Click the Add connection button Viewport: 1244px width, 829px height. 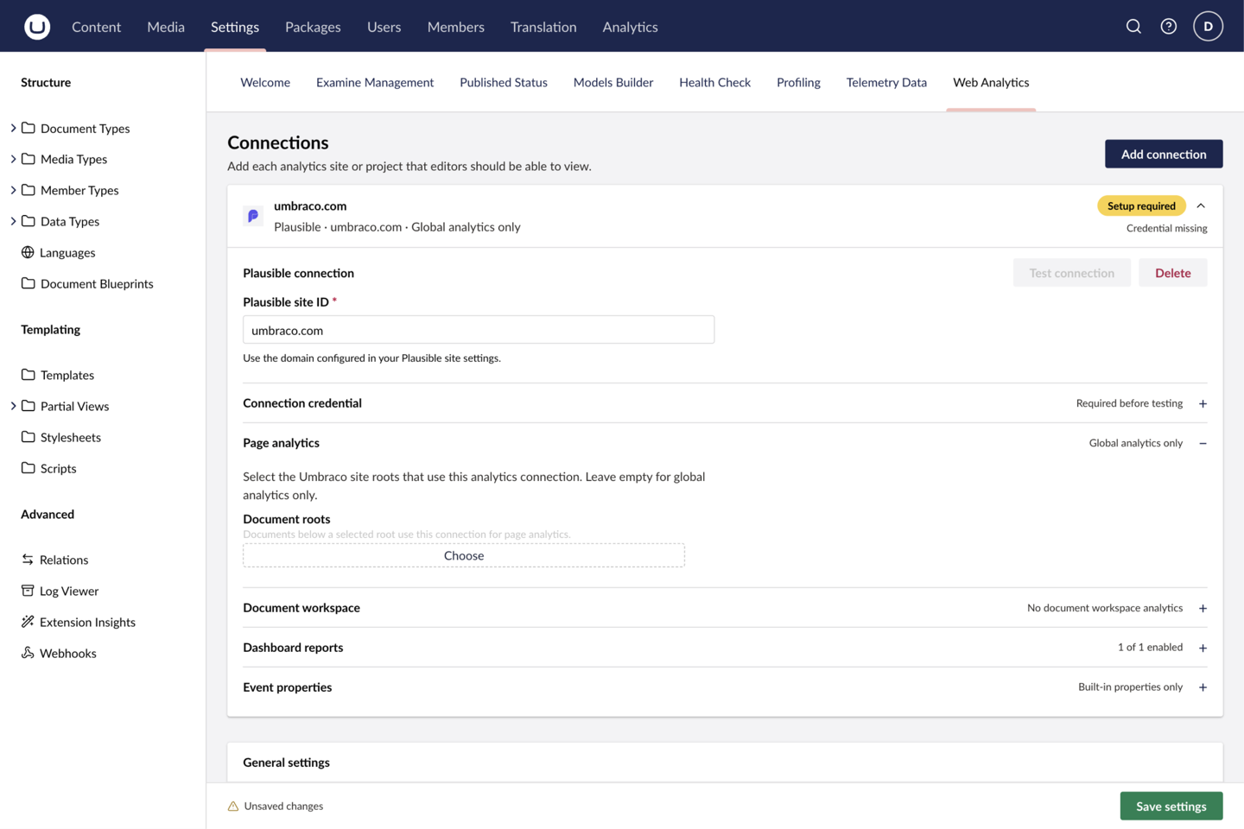pyautogui.click(x=1164, y=154)
